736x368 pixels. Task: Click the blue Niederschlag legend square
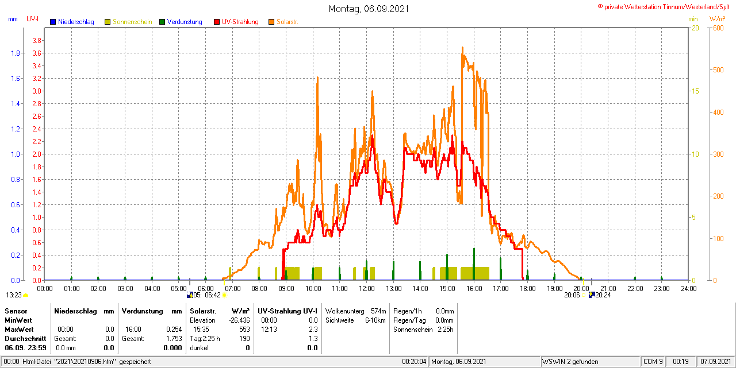tap(53, 22)
